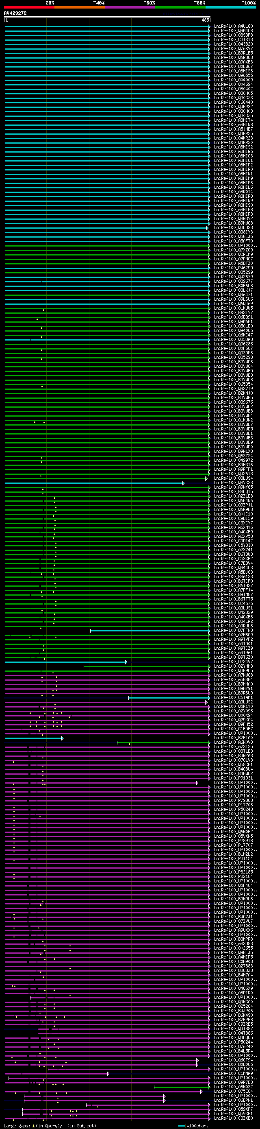260x1129 pixels.
Task: Click the UniRef100_B7FIA0 label
Action: pyautogui.click(x=233, y=738)
